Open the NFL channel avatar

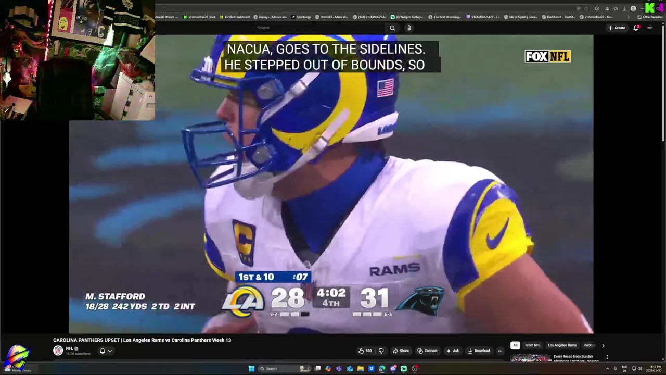[58, 351]
